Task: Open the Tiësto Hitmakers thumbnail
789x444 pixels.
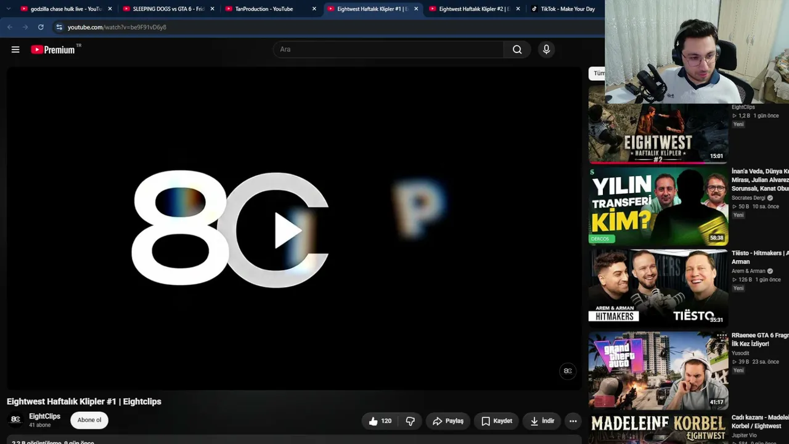Action: [x=658, y=289]
